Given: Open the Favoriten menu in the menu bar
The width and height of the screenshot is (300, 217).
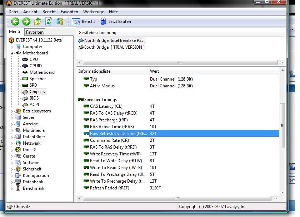Looking at the screenshot, I should tap(69, 12).
